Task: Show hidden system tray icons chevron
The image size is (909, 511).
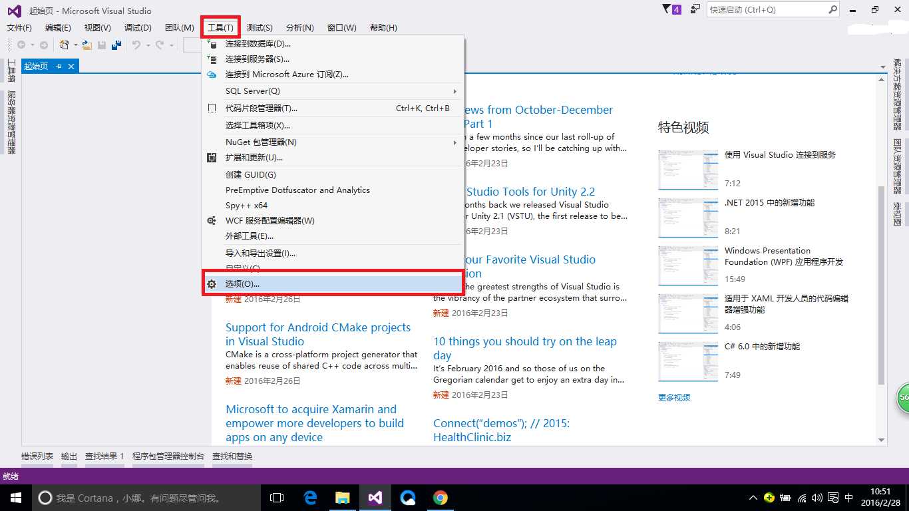Action: [753, 498]
